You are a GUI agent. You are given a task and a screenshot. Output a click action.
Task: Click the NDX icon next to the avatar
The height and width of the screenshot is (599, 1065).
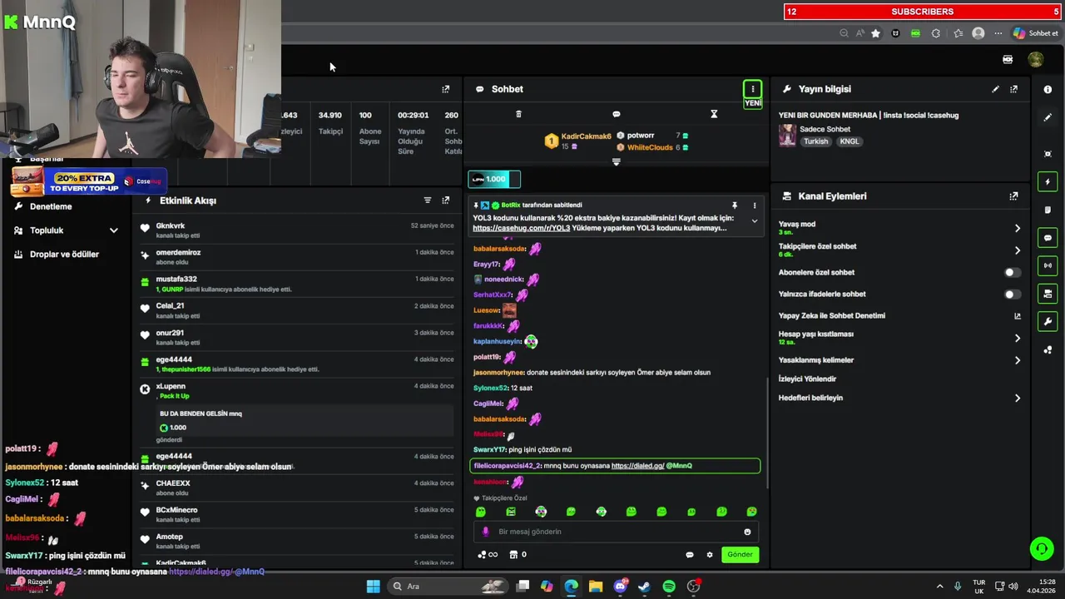pyautogui.click(x=1008, y=59)
